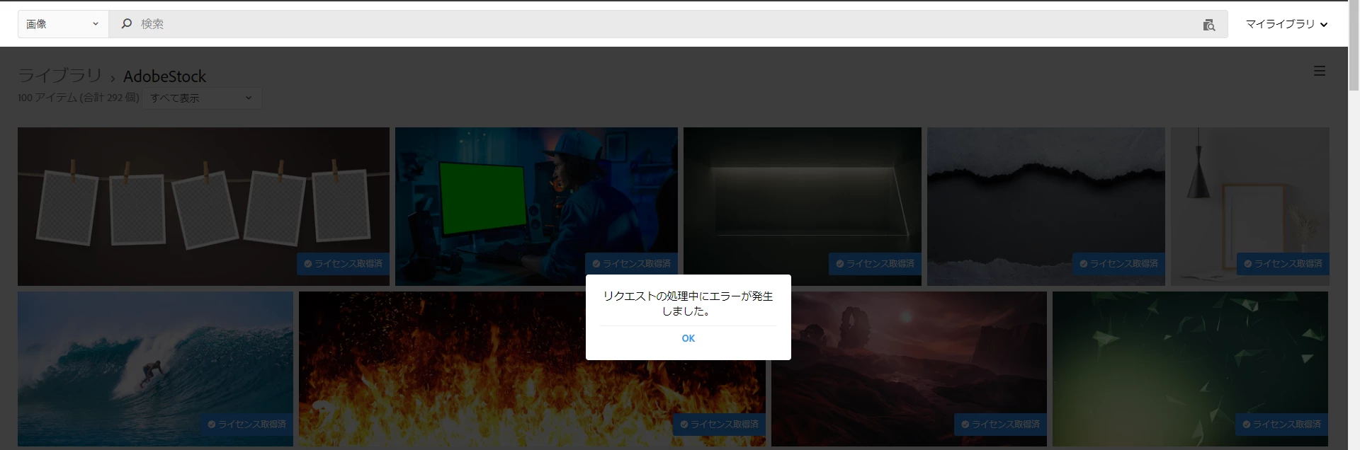Image resolution: width=1360 pixels, height=450 pixels.
Task: Expand the マイライブラリ menu
Action: coord(1286,24)
